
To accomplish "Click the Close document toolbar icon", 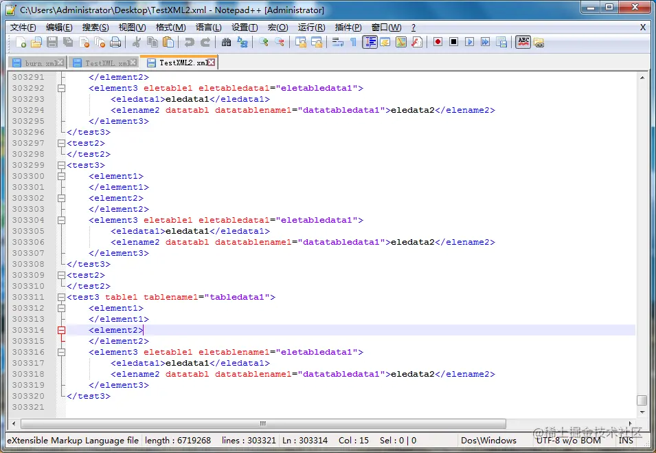I will (x=84, y=43).
